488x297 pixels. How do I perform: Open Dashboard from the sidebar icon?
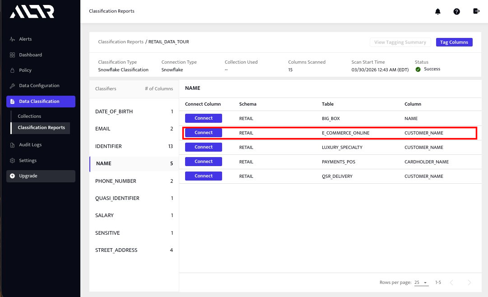click(13, 55)
